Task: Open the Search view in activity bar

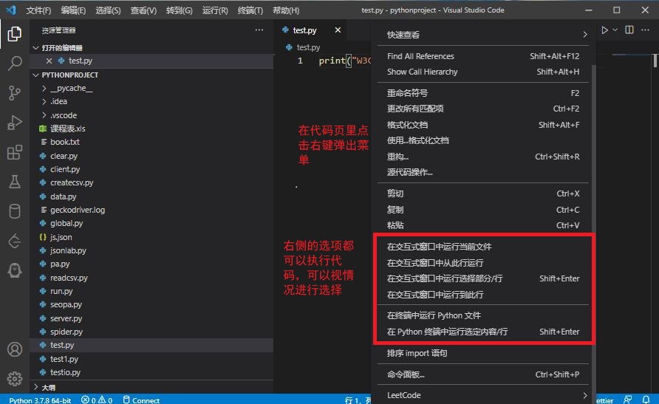Action: pyautogui.click(x=14, y=63)
